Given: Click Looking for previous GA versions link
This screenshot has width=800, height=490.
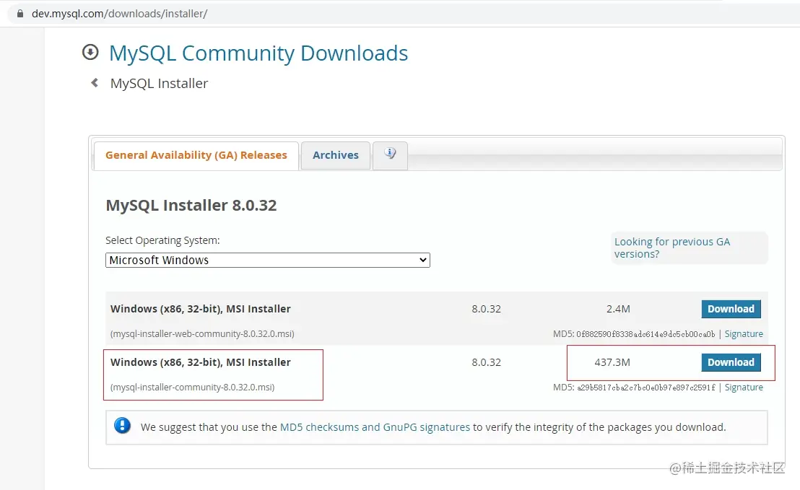Looking at the screenshot, I should (x=671, y=248).
